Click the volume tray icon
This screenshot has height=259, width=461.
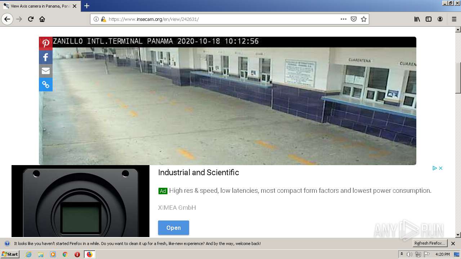click(x=409, y=254)
